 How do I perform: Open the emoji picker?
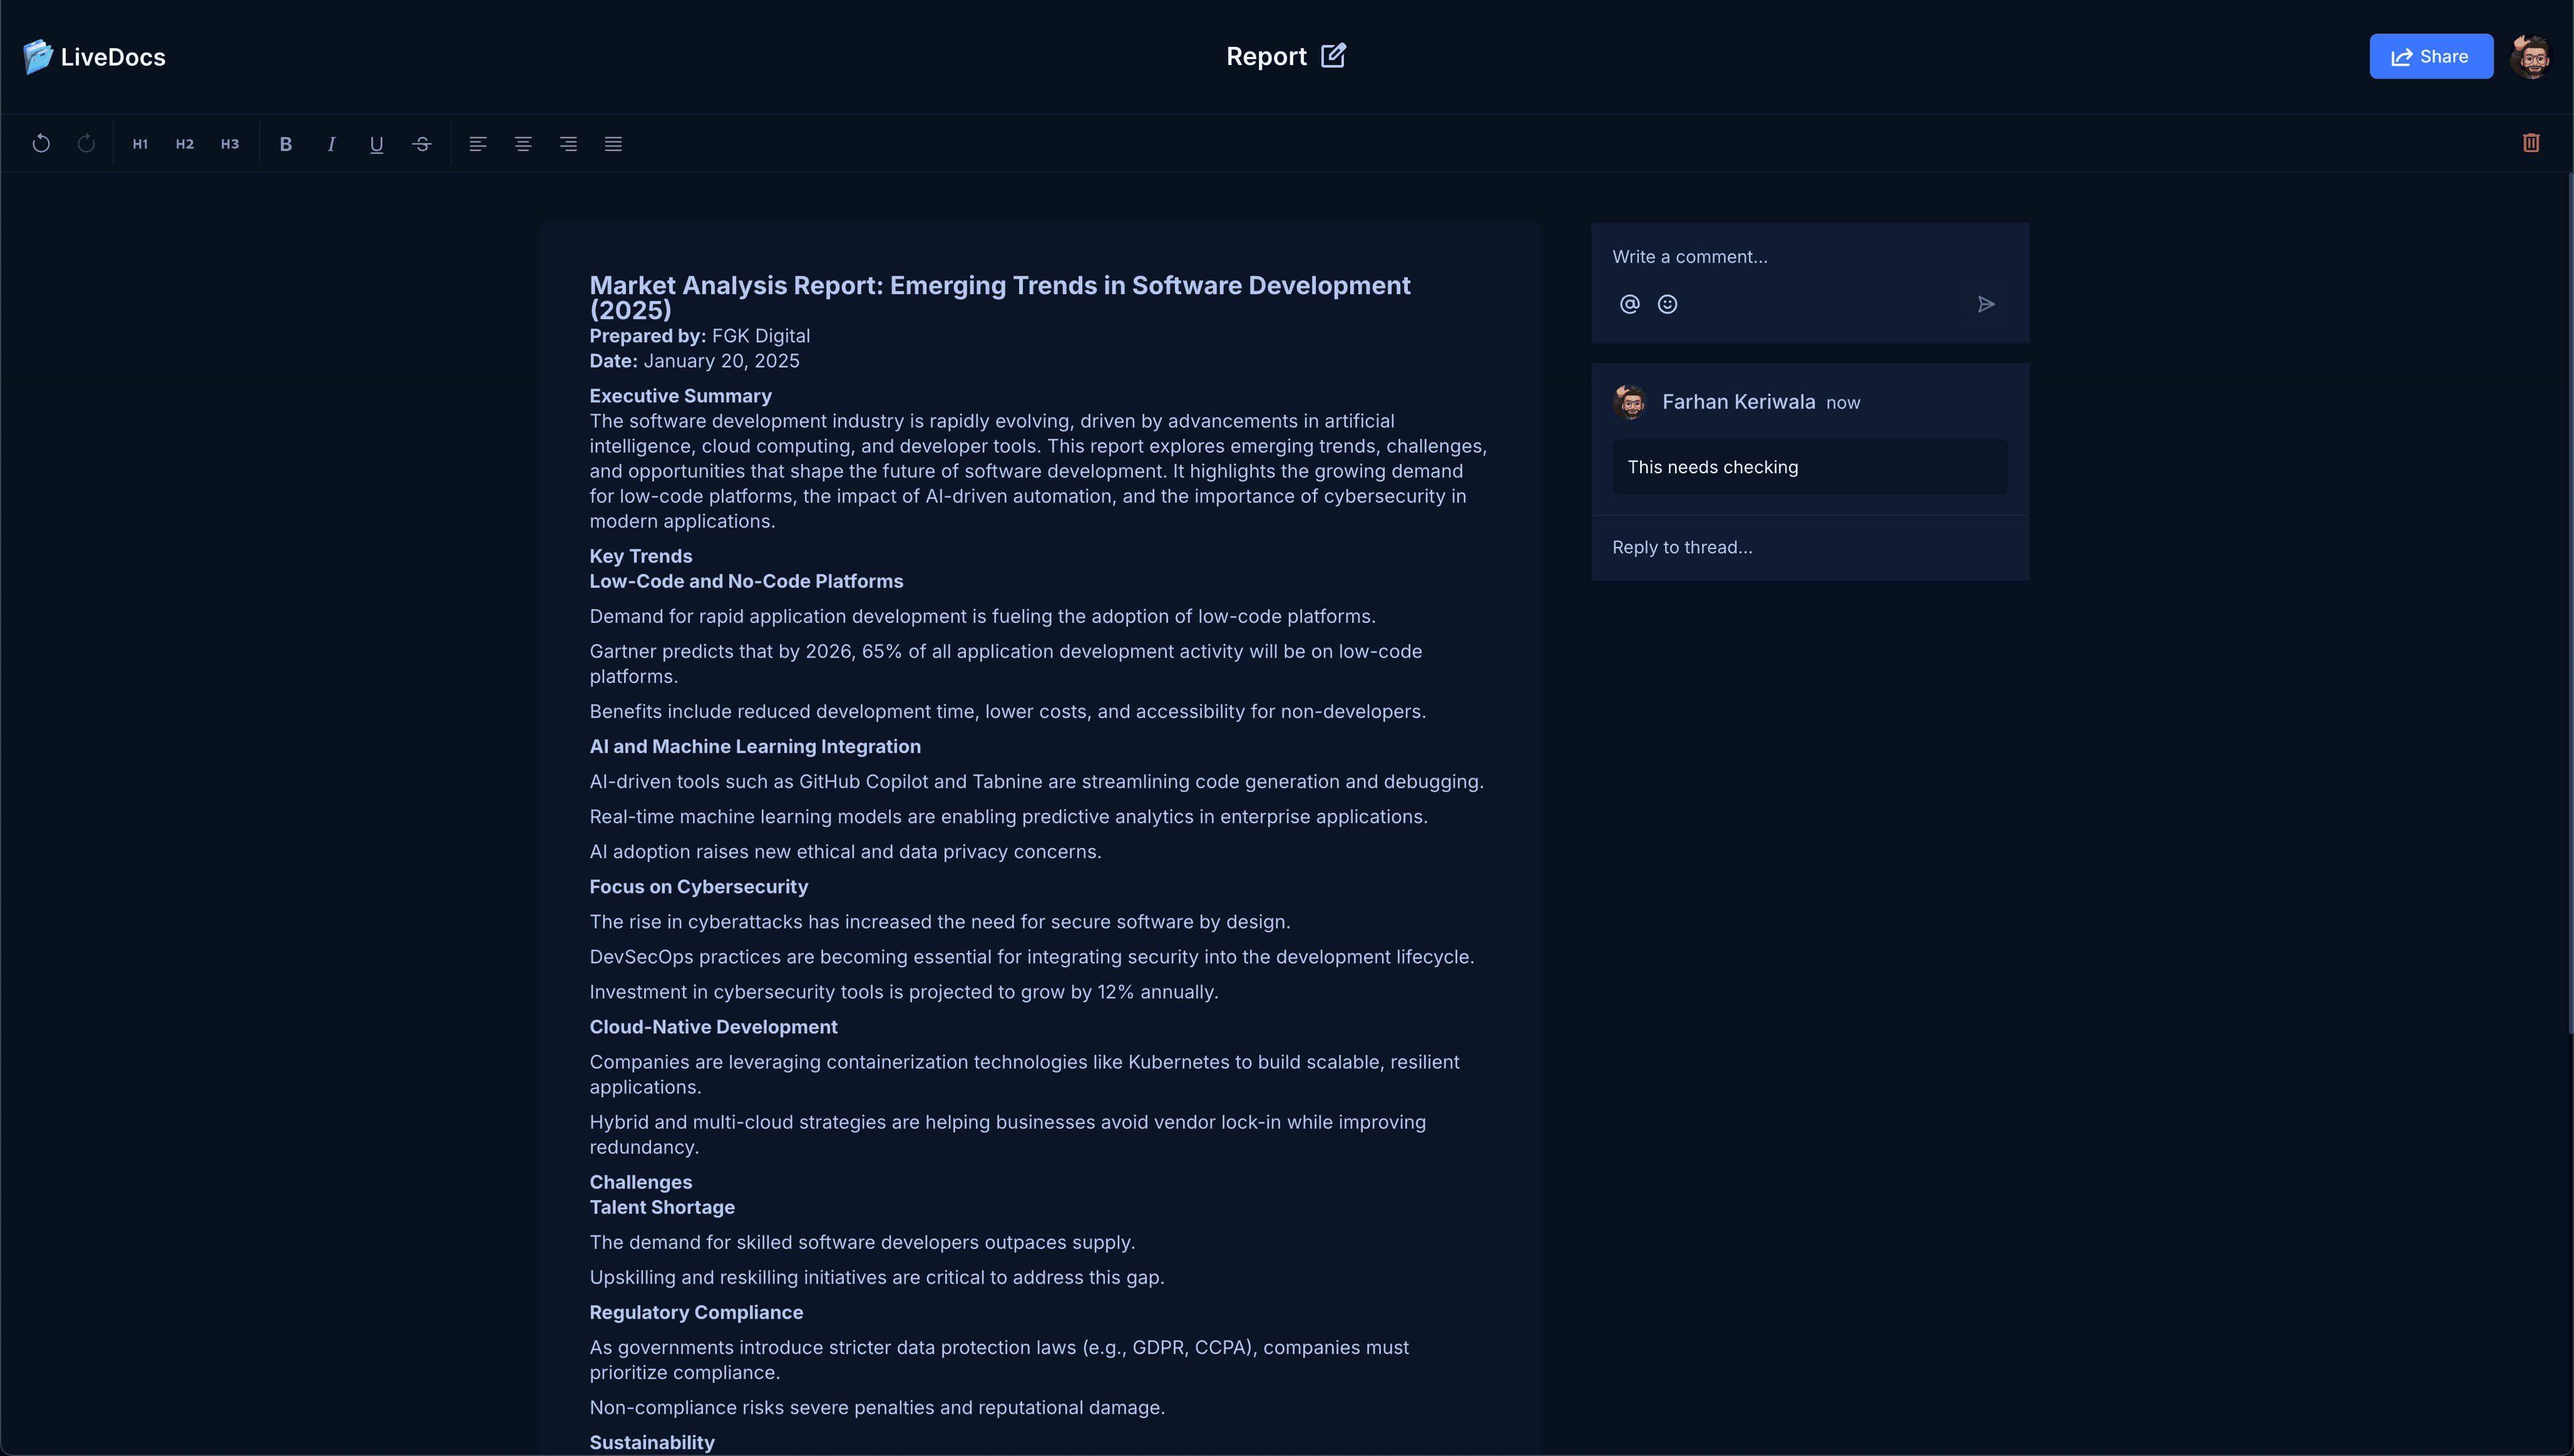coord(1667,304)
